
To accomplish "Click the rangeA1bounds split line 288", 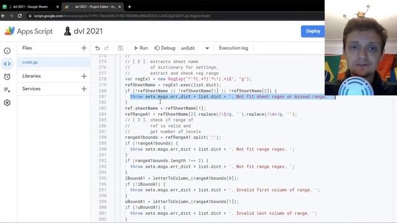I will click(x=173, y=138).
